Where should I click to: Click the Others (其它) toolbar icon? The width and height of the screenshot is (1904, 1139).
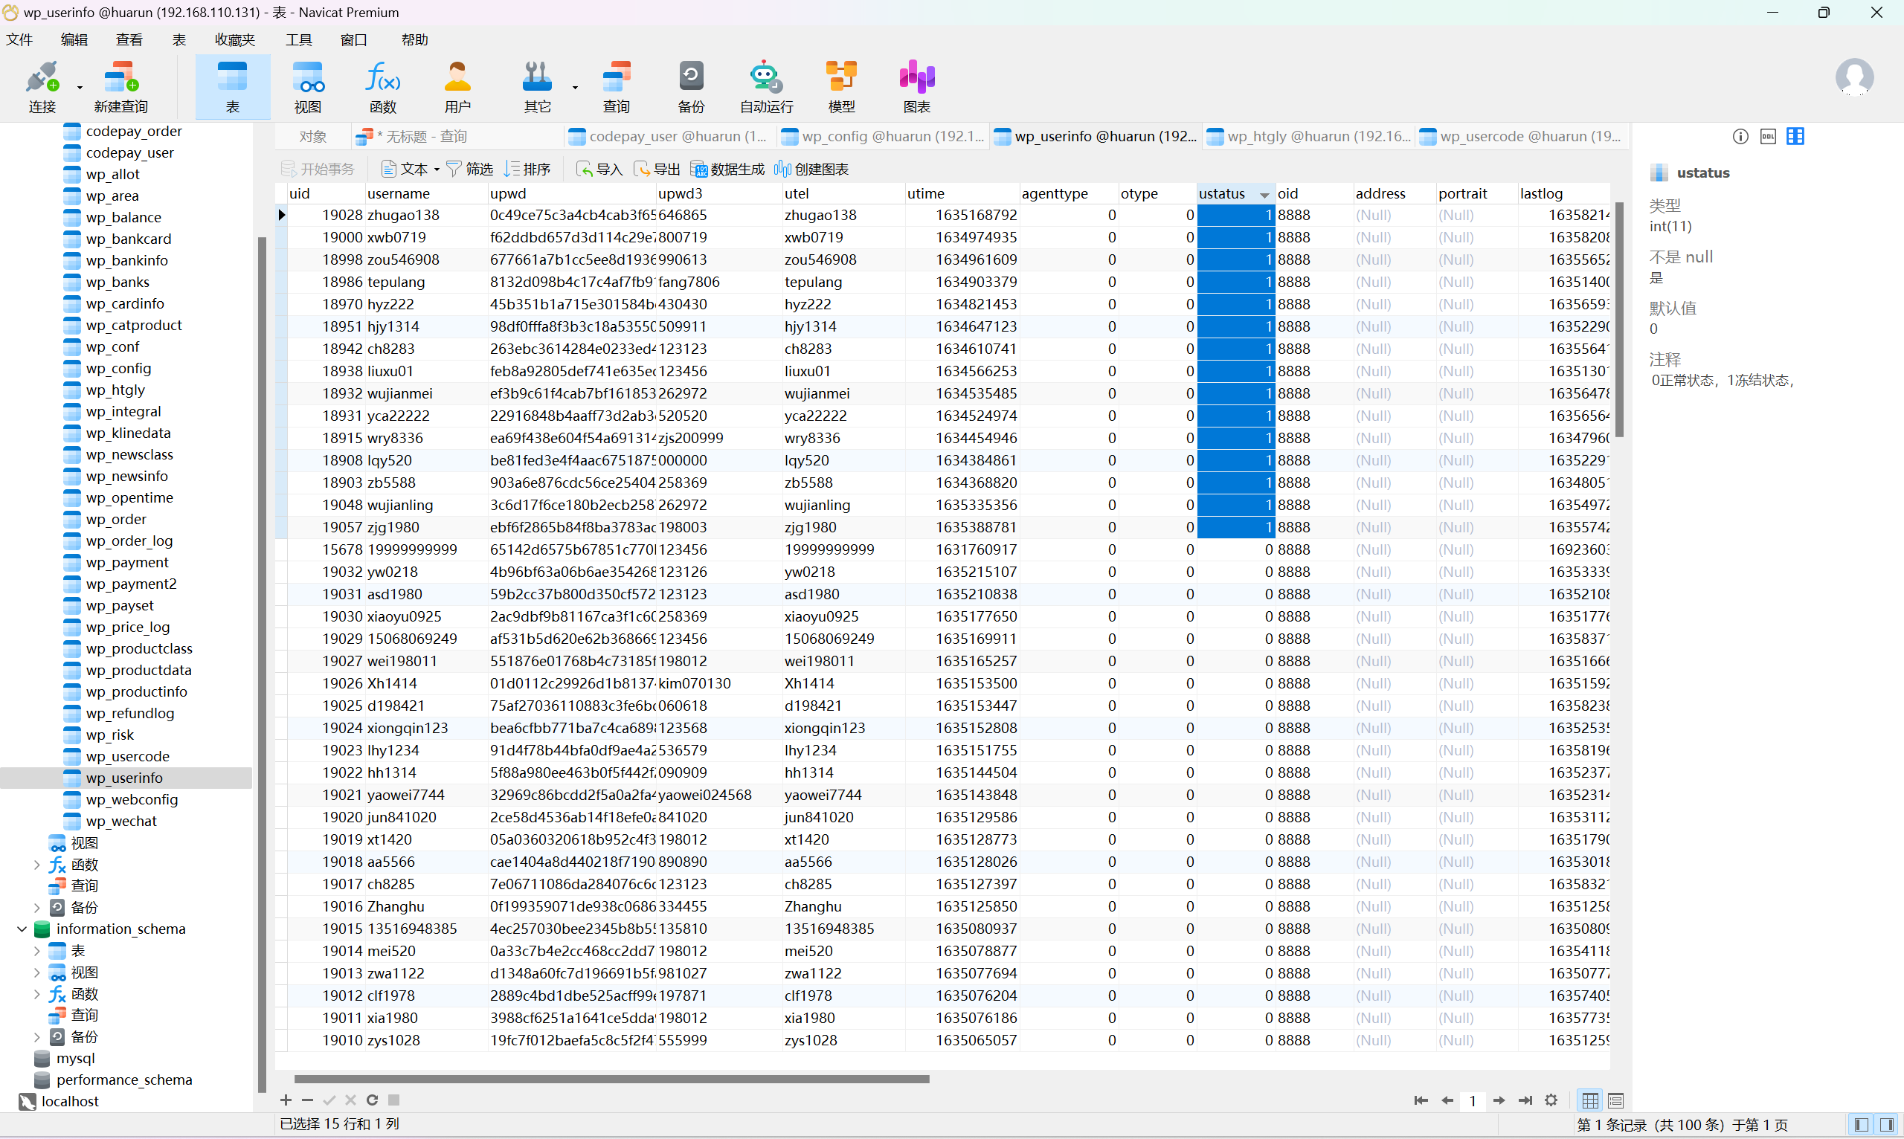point(537,87)
